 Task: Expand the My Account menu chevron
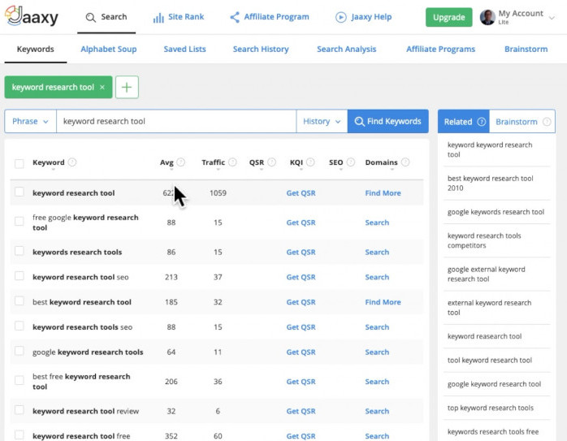(x=552, y=18)
